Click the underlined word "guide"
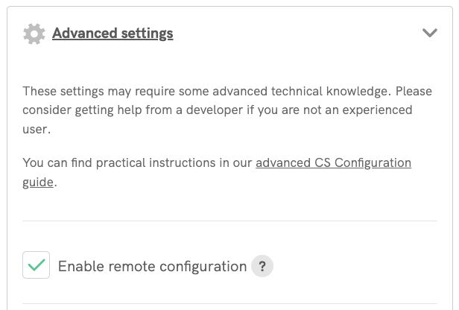 tap(38, 181)
